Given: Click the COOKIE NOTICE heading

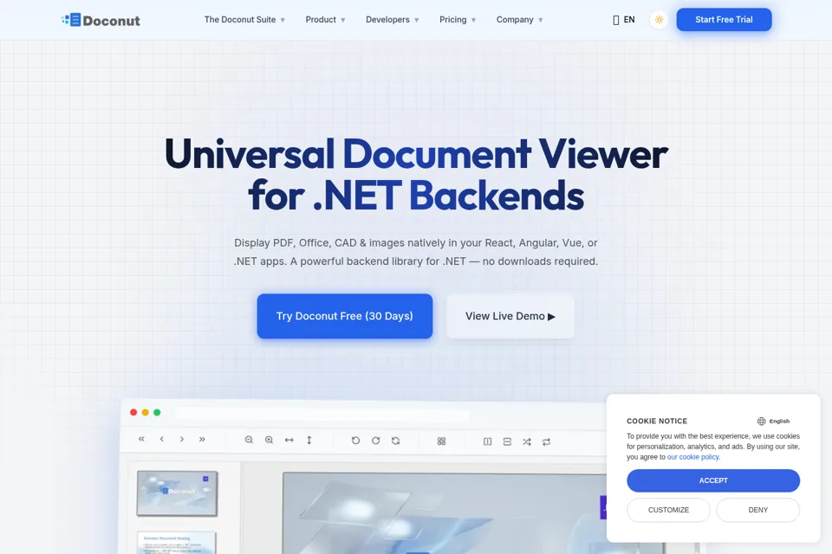Looking at the screenshot, I should coord(657,421).
